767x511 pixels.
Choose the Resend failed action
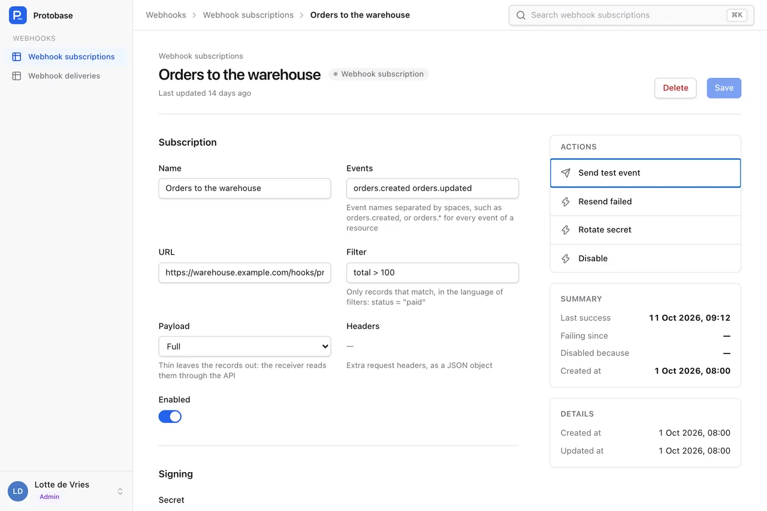(x=645, y=202)
